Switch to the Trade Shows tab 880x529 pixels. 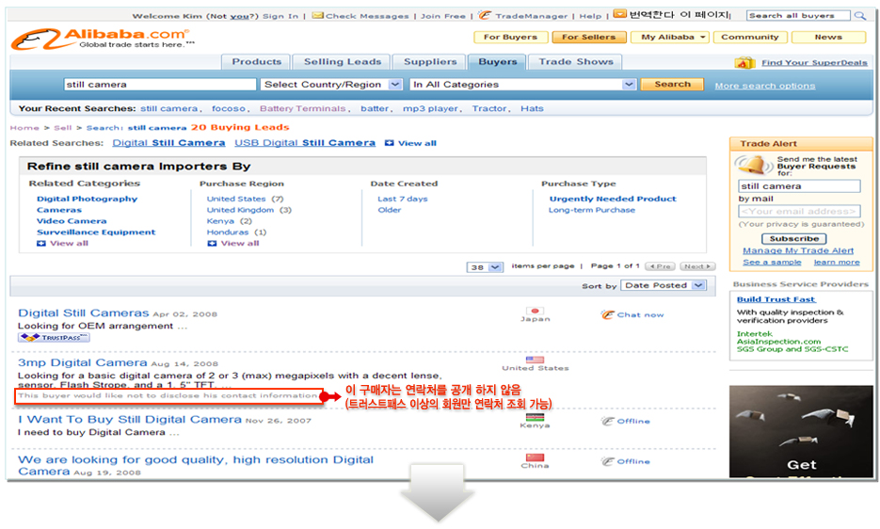pyautogui.click(x=576, y=62)
